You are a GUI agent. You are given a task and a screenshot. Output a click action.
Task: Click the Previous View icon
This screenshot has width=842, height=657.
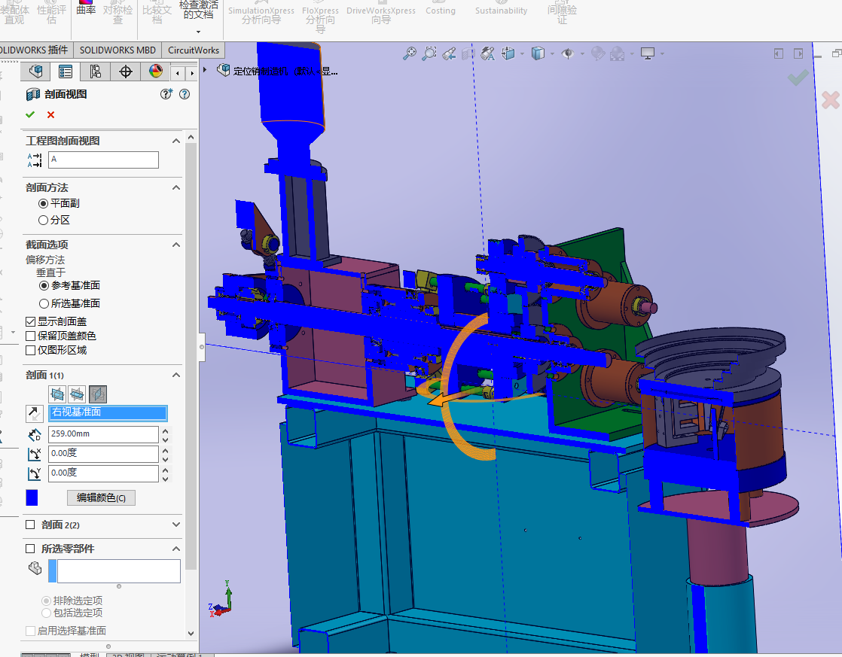pos(449,53)
